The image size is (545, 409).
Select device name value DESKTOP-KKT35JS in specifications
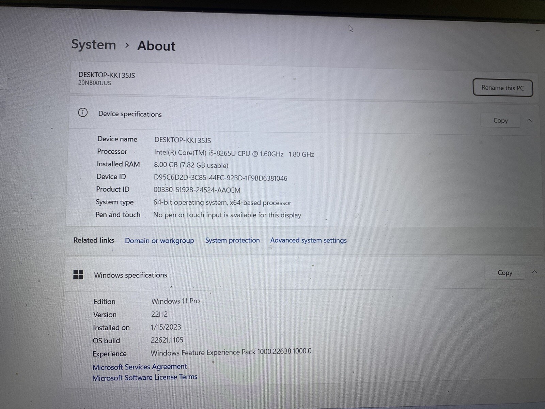(x=183, y=140)
